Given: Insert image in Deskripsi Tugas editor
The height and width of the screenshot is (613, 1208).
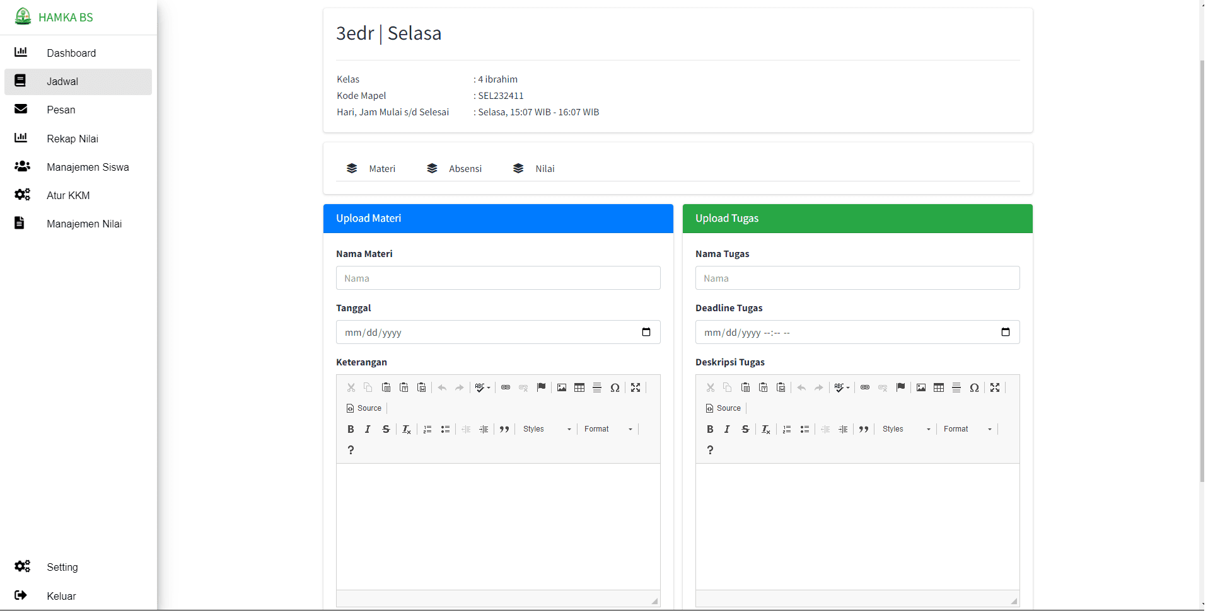Looking at the screenshot, I should click(921, 387).
